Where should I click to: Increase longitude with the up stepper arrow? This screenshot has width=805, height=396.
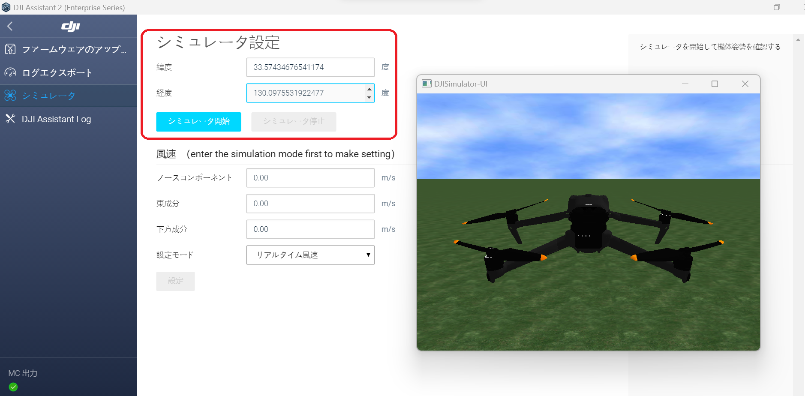369,89
